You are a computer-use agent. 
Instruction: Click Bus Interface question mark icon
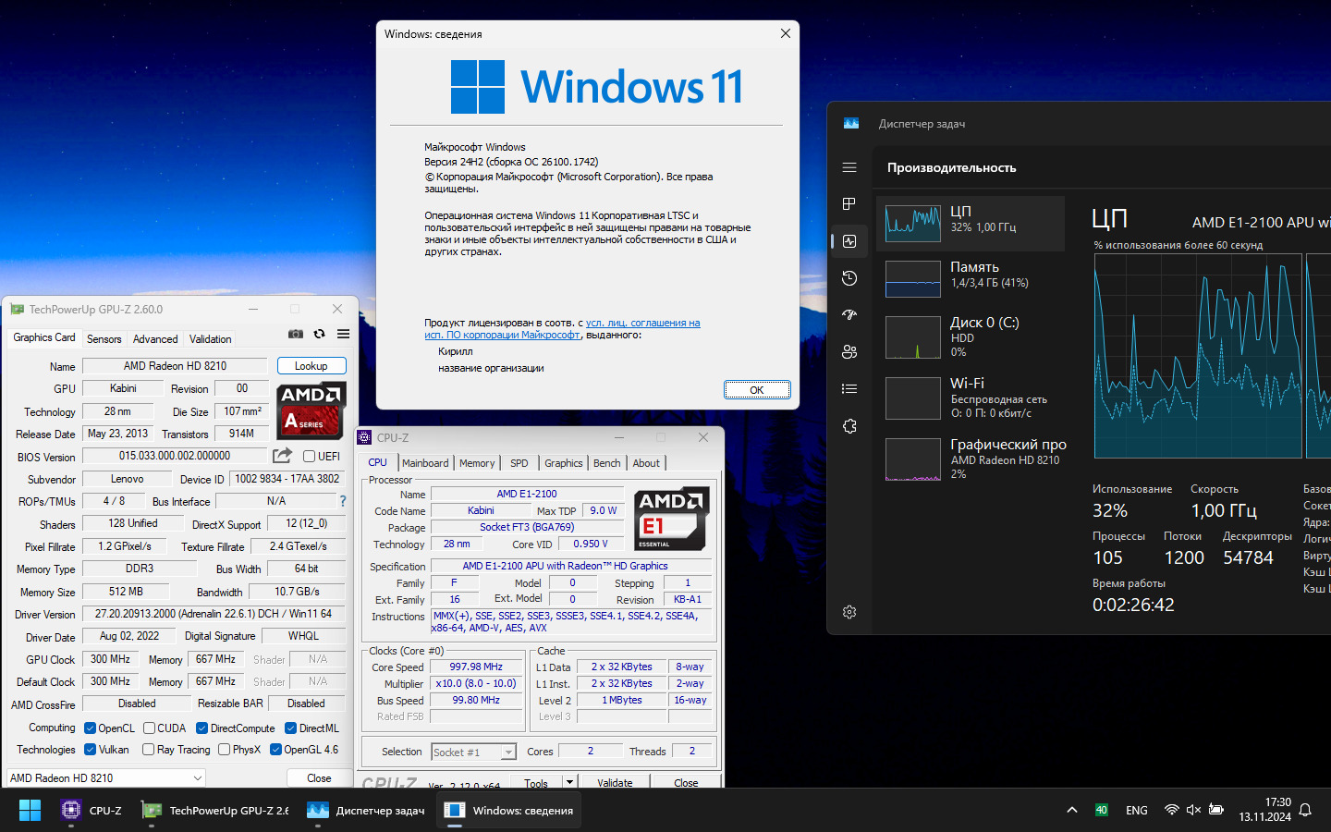tap(342, 501)
